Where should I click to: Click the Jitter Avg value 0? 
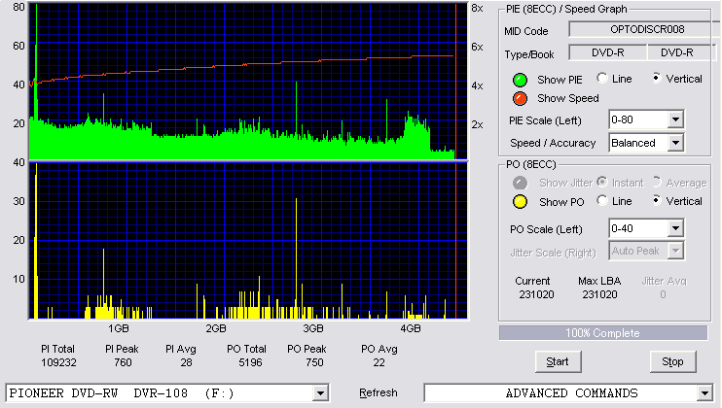(x=663, y=294)
